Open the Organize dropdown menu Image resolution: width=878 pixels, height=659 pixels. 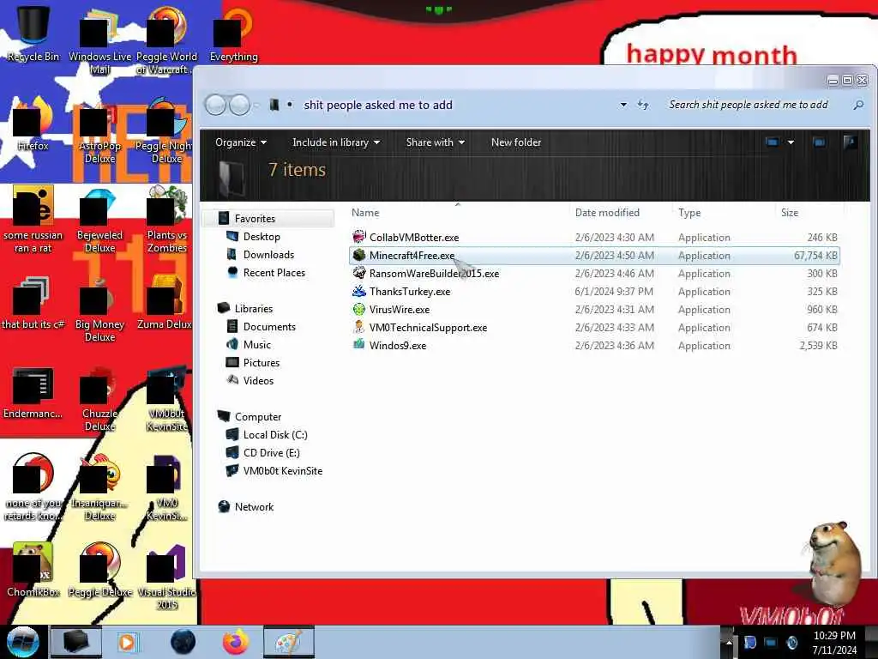point(241,142)
